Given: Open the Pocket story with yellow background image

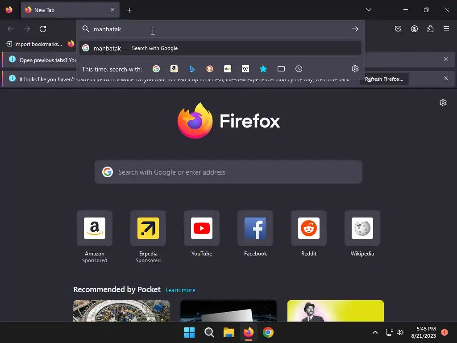Looking at the screenshot, I should 336,311.
